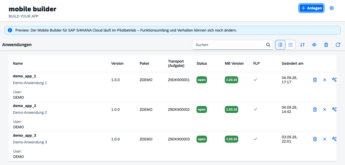Viewport: 345px width, 165px height.
Task: Refresh the Anwendungen list
Action: (x=338, y=45)
